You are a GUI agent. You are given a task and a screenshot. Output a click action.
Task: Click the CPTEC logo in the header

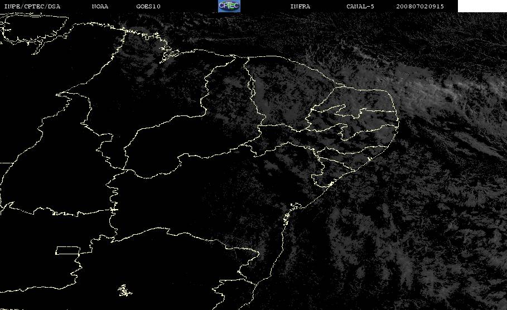[x=229, y=6]
